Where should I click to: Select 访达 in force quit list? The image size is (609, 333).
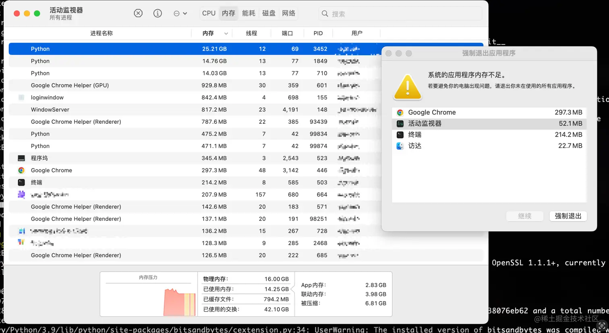[489, 146]
